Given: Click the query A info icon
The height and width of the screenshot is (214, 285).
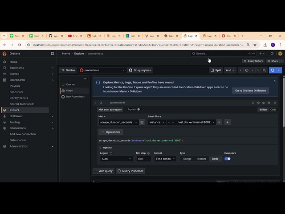Looking at the screenshot, I should [x=253, y=103].
